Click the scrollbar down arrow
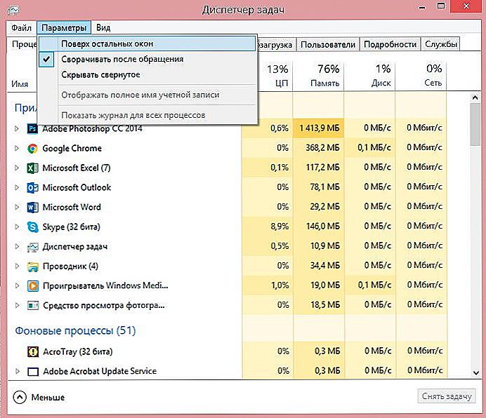Screen dimensions: 486x418 click(475, 373)
